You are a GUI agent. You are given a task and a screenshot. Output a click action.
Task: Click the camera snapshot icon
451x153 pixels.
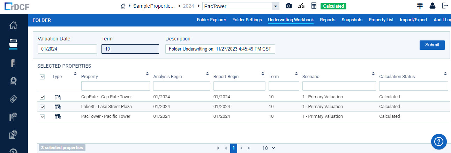click(x=289, y=6)
